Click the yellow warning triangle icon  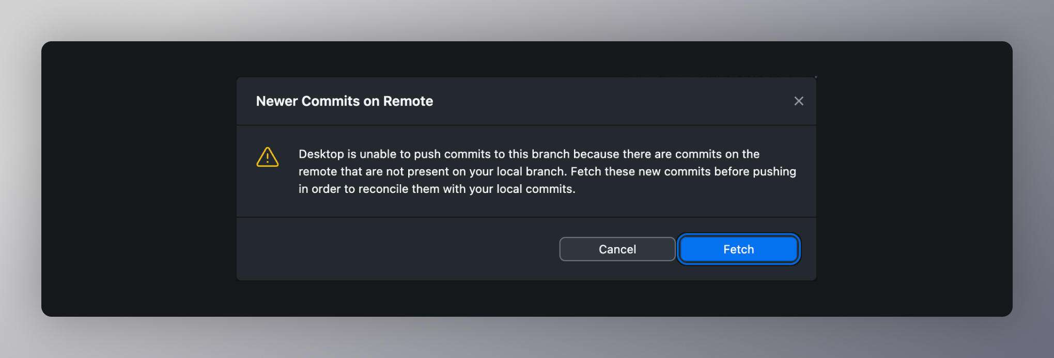tap(268, 157)
